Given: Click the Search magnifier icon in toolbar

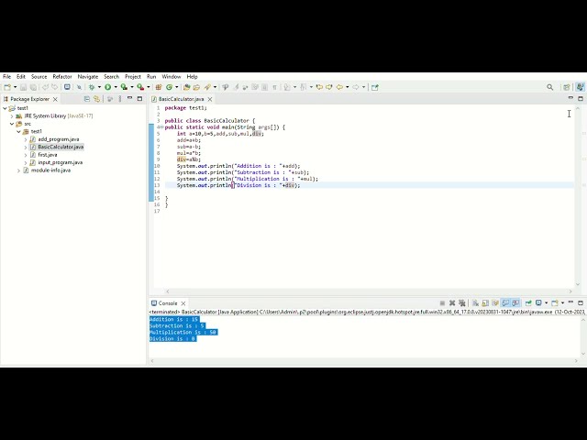Looking at the screenshot, I should point(549,87).
